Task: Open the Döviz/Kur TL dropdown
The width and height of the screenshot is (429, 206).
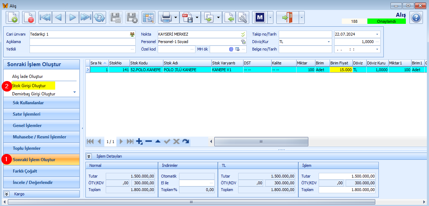Action: (329, 42)
